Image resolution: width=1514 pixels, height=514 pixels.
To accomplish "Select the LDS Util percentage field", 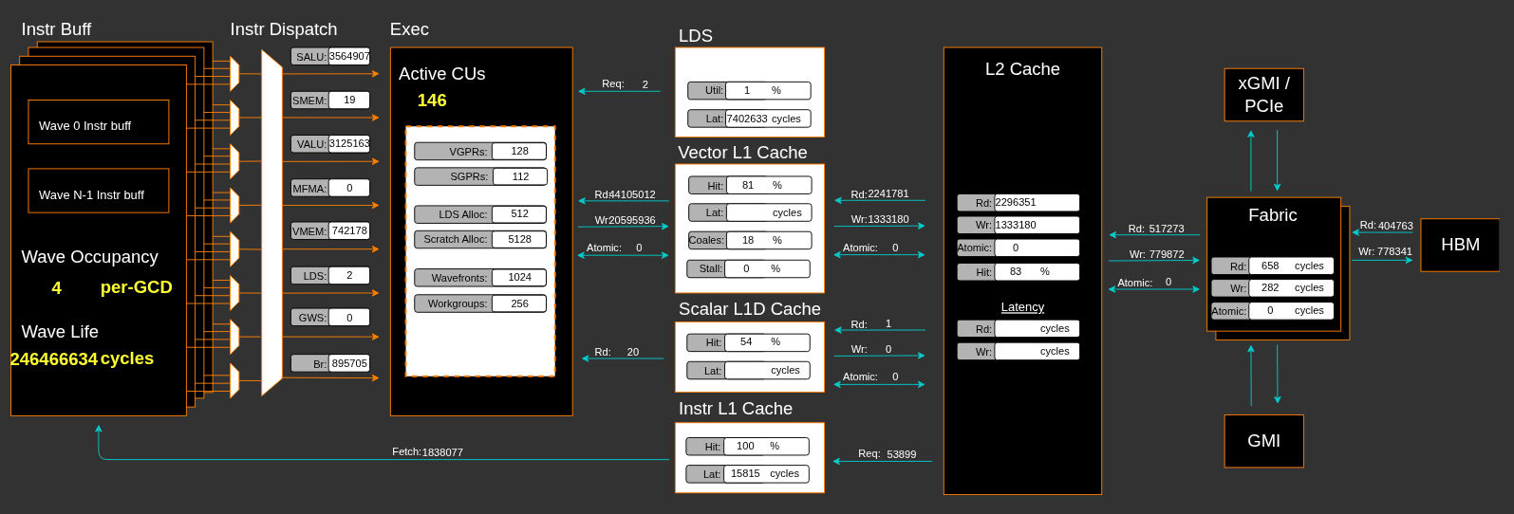I will click(x=767, y=91).
